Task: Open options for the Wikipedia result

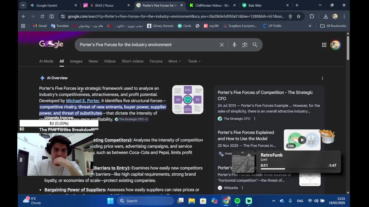Action: point(242,188)
